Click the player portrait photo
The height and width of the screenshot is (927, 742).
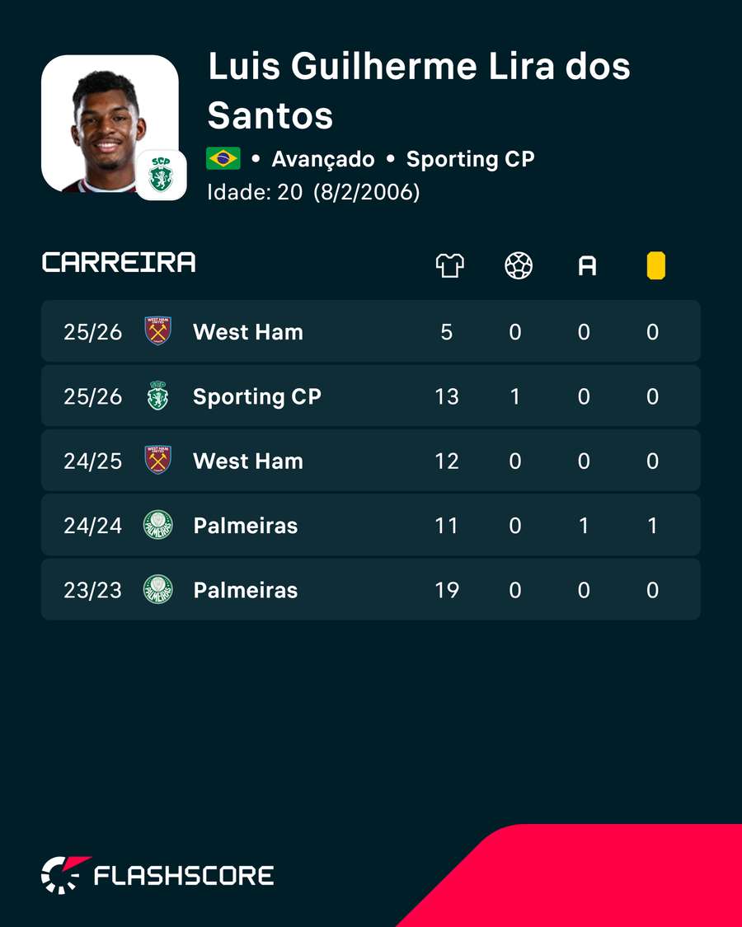click(x=110, y=124)
